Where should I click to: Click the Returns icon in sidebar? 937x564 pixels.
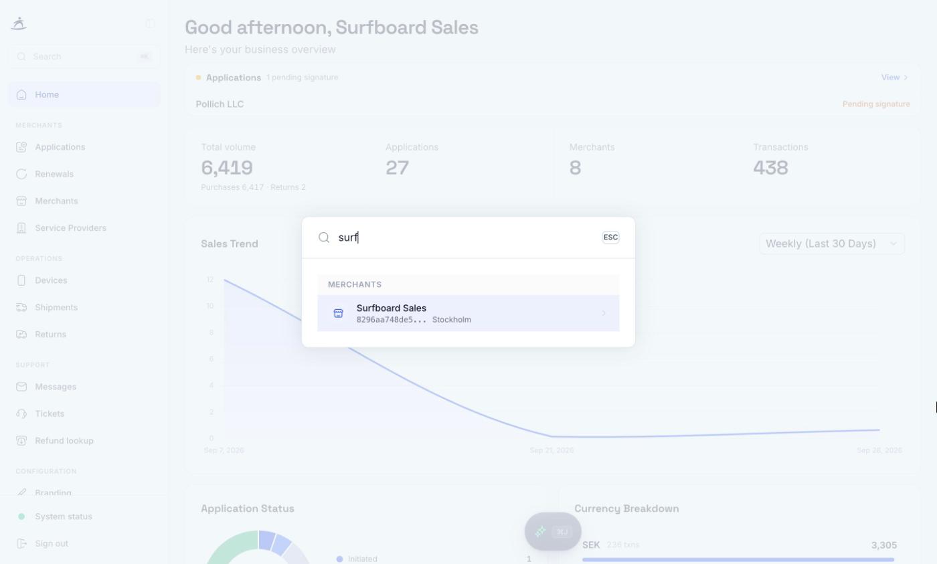[x=21, y=335]
